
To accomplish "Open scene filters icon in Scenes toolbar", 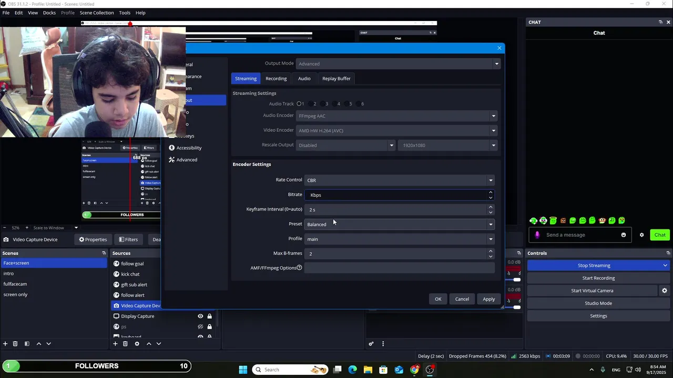I will [27, 344].
